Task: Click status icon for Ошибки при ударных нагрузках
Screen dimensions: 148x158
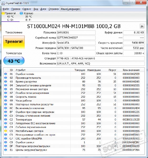Action: point(6,112)
